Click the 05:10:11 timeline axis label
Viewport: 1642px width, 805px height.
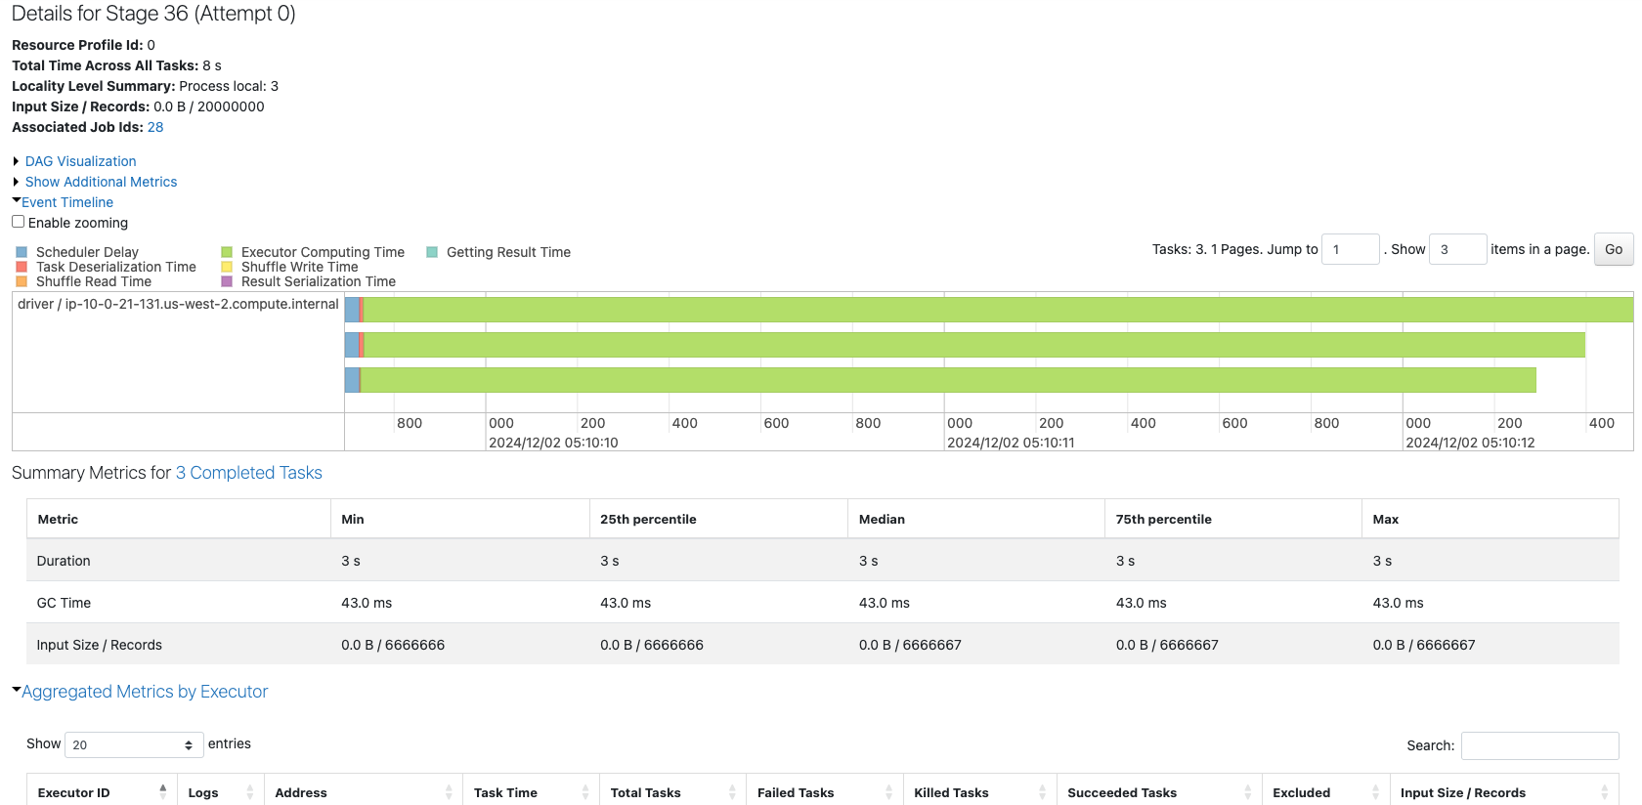tap(1011, 443)
